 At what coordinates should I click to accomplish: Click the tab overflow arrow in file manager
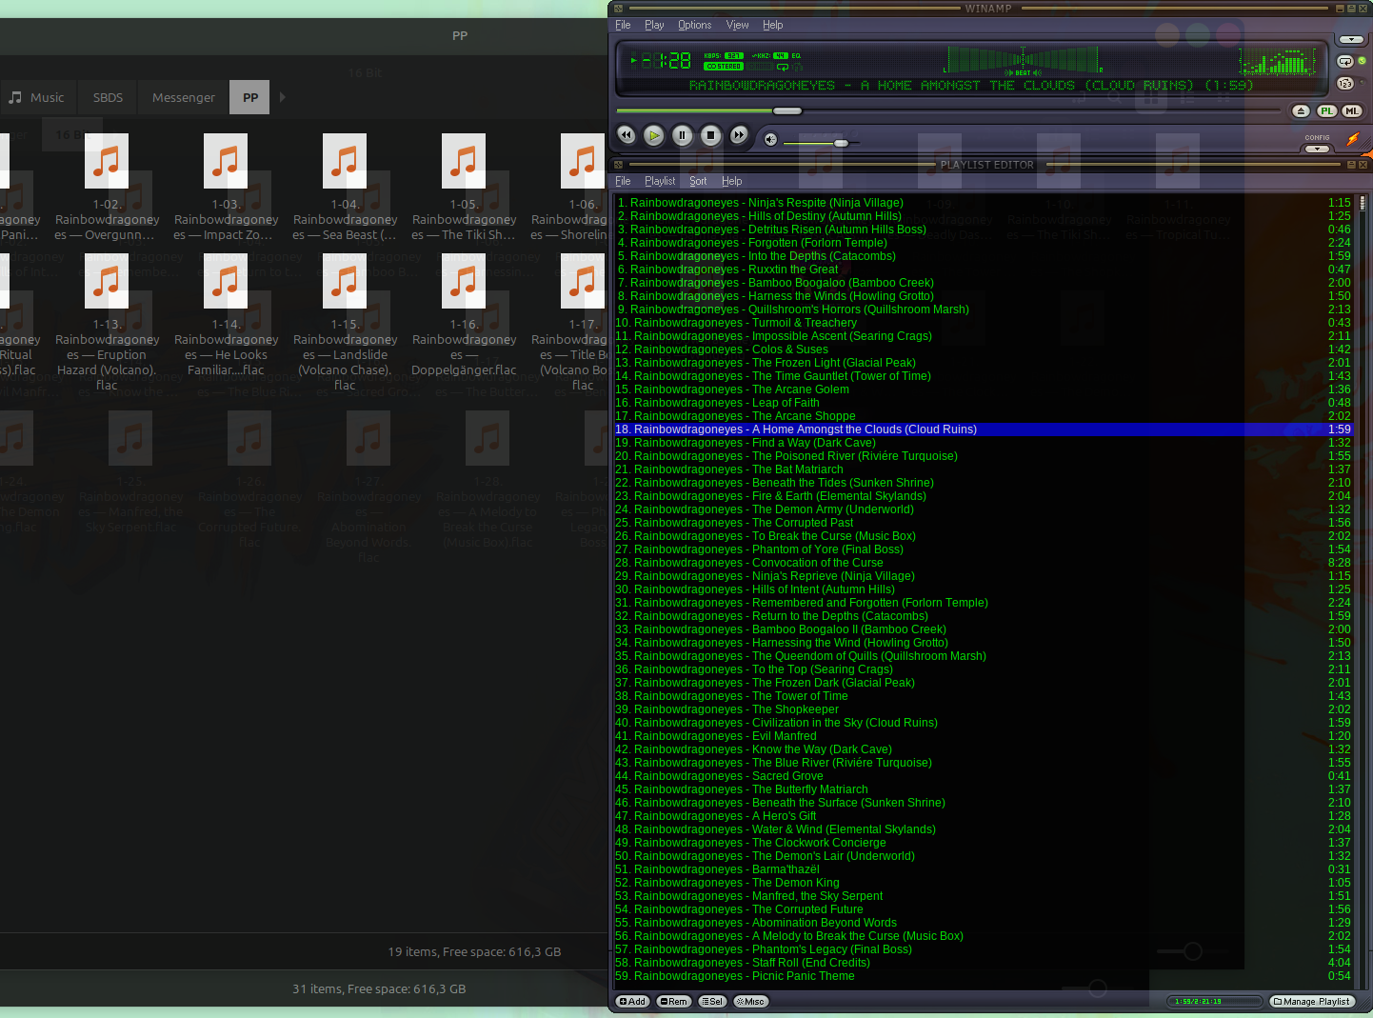[282, 97]
